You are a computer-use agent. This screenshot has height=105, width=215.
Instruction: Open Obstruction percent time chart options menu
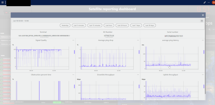[73, 75]
